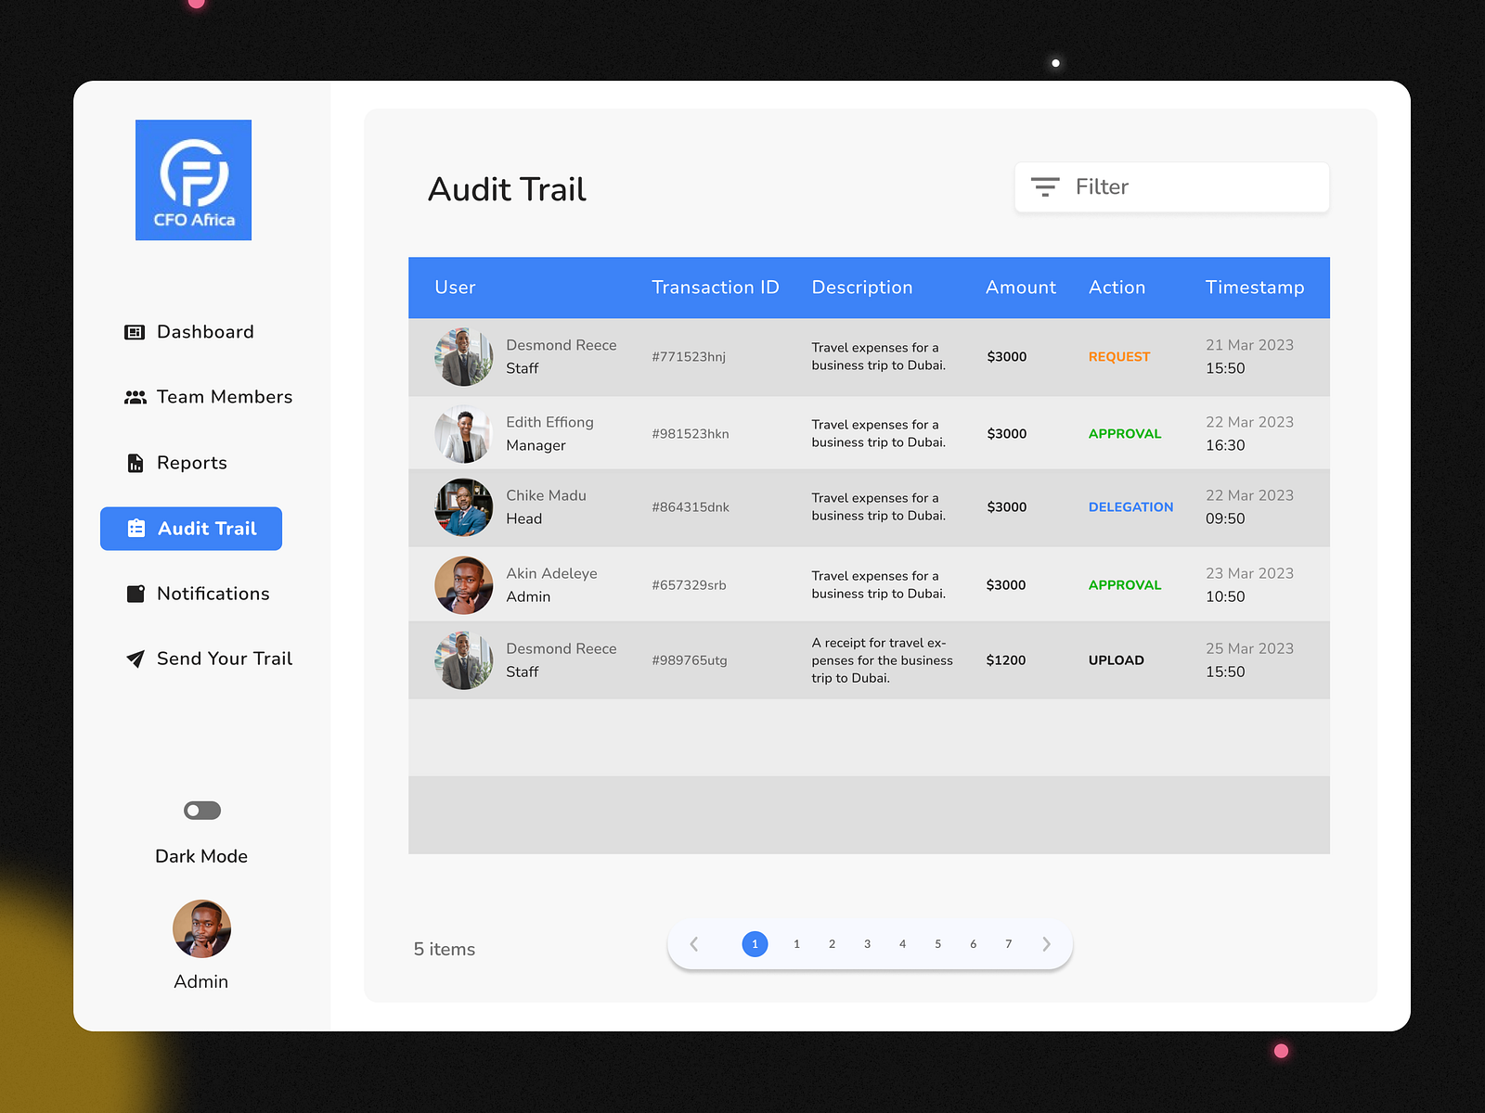The image size is (1485, 1113).
Task: Click the next page chevron
Action: (x=1046, y=943)
